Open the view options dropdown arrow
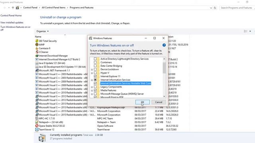The width and height of the screenshot is (255, 143). (250, 31)
